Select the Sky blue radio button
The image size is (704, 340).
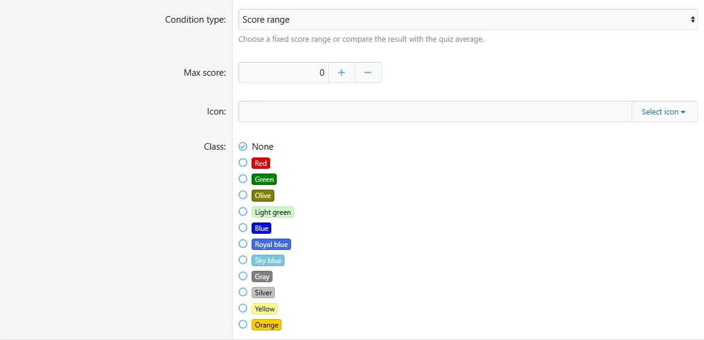243,260
